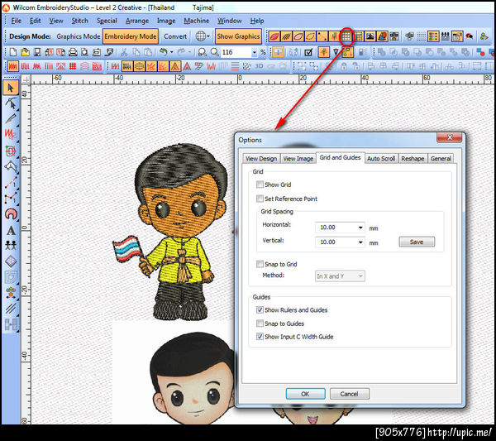Screen dimensions: 496x441
Task: Open the Vertical grid spacing dropdown
Action: click(360, 242)
